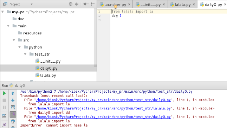Screen dimensions: 227x128
Task: Rerun daily0 with the green play button
Action: 4,93
